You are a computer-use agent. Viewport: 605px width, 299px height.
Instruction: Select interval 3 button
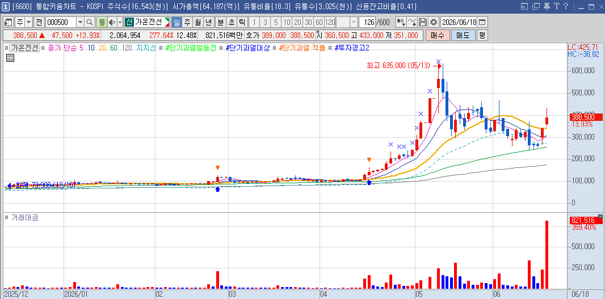coord(265,22)
